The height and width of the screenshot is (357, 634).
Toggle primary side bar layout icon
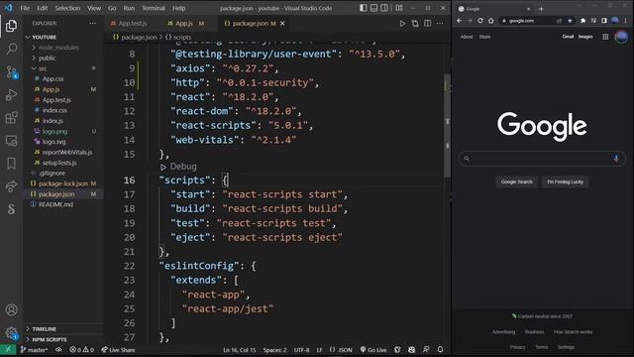(364, 8)
